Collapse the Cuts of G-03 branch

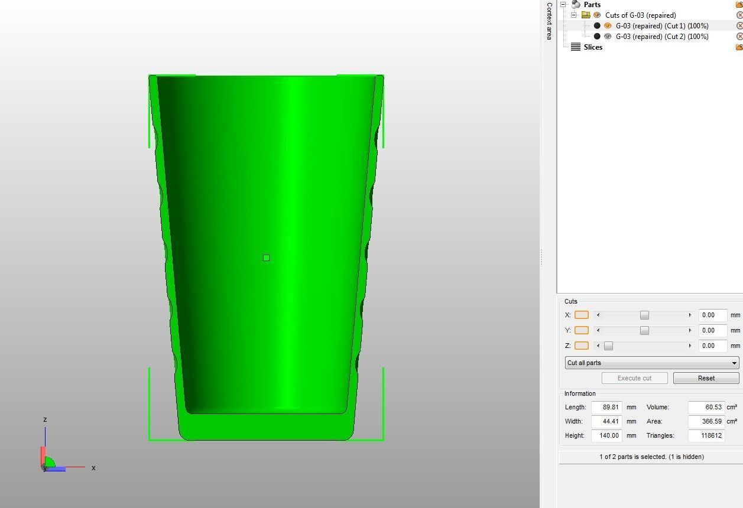click(573, 15)
